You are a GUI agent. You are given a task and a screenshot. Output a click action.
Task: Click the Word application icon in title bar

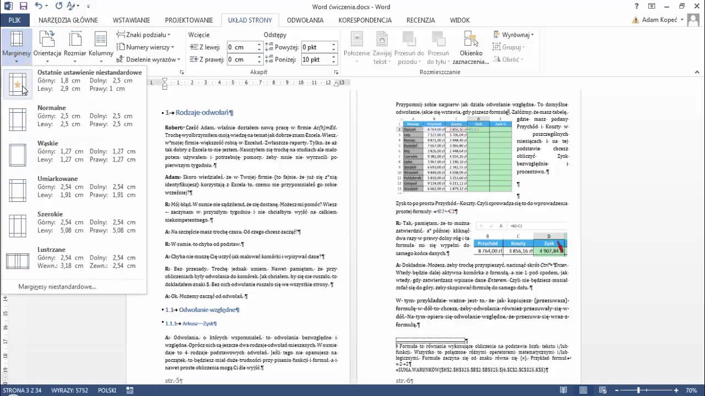pyautogui.click(x=8, y=7)
